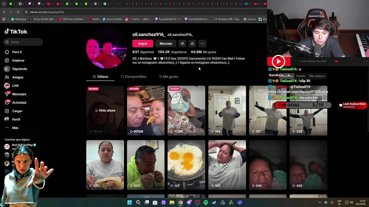This screenshot has height=207, width=369.
Task: Share the profile via share arrow icon
Action: [x=192, y=44]
